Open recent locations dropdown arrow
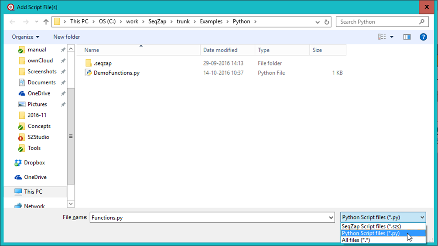Screen dimensions: 438x246 coord(37,22)
